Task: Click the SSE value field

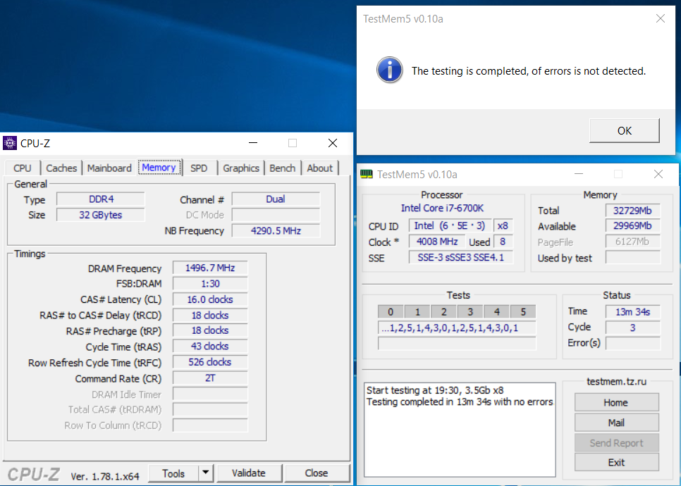Action: (461, 257)
